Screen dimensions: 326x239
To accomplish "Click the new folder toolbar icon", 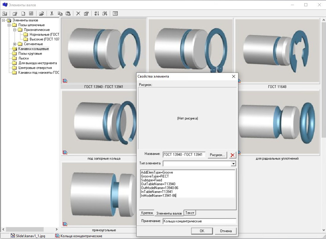I will (x=15, y=13).
